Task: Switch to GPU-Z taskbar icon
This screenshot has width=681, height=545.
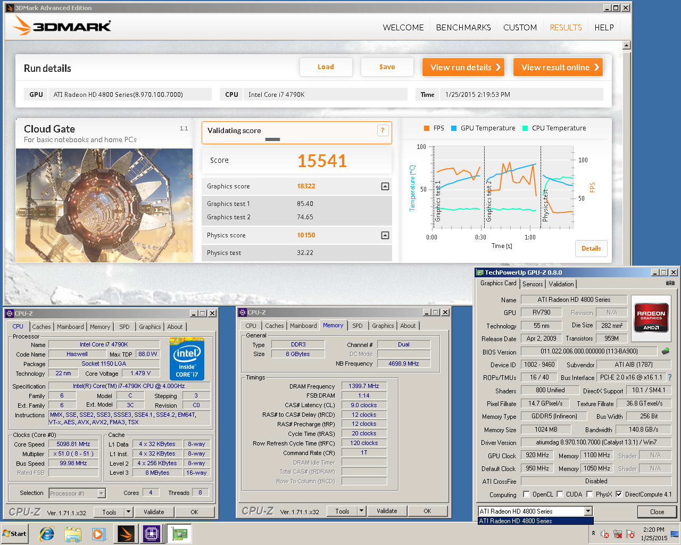Action: [179, 534]
